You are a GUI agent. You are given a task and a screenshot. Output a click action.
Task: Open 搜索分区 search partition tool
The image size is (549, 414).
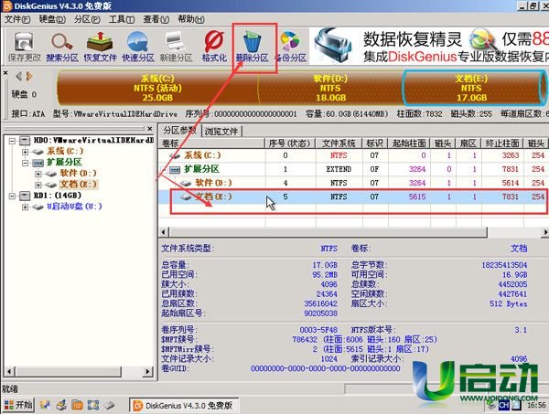(62, 47)
